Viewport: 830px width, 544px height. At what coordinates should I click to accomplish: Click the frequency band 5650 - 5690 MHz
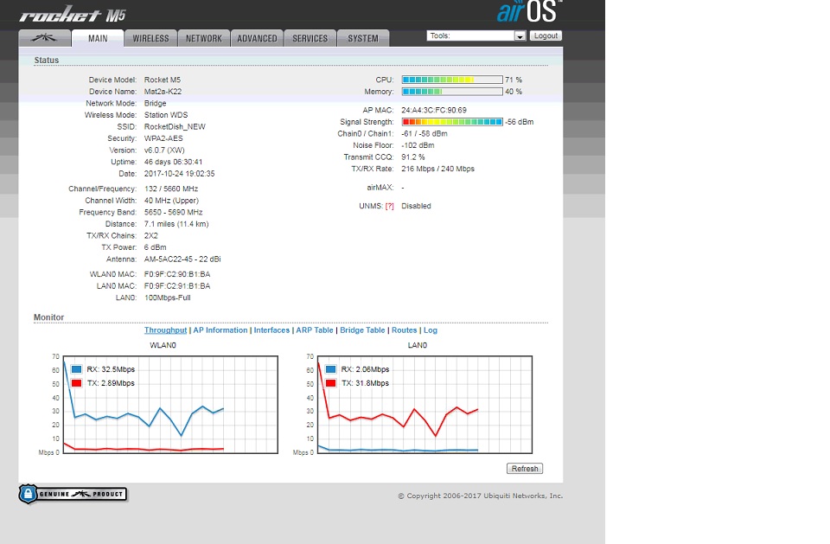(173, 213)
